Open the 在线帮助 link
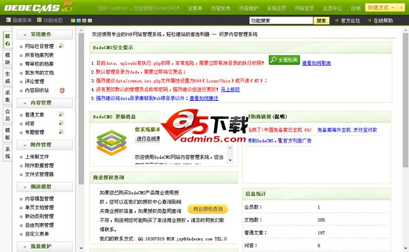409x252 pixels. 383,21
